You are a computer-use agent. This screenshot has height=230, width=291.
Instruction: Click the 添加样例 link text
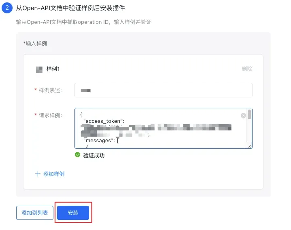(x=54, y=174)
